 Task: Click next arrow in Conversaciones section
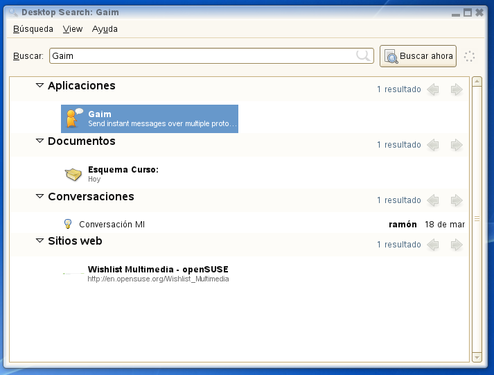(456, 200)
